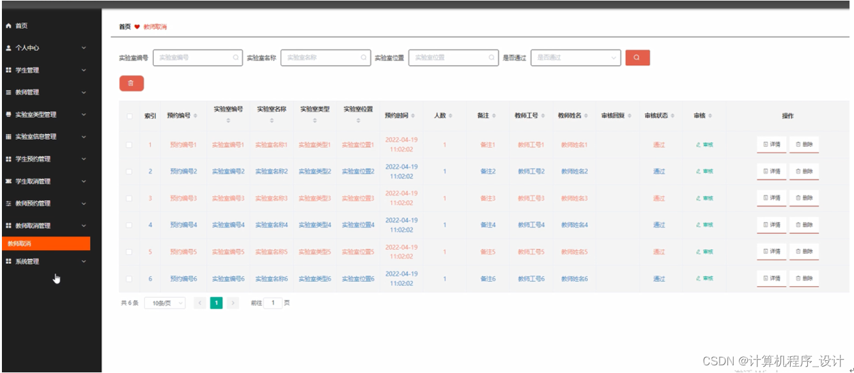Sort by the 审核回复 column arrows
Viewport: 854px width, 373px height.
(x=630, y=116)
